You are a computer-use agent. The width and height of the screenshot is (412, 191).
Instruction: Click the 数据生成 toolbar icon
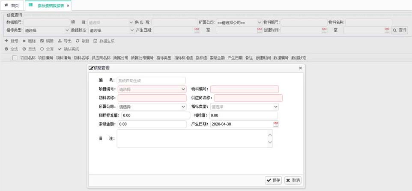96,41
